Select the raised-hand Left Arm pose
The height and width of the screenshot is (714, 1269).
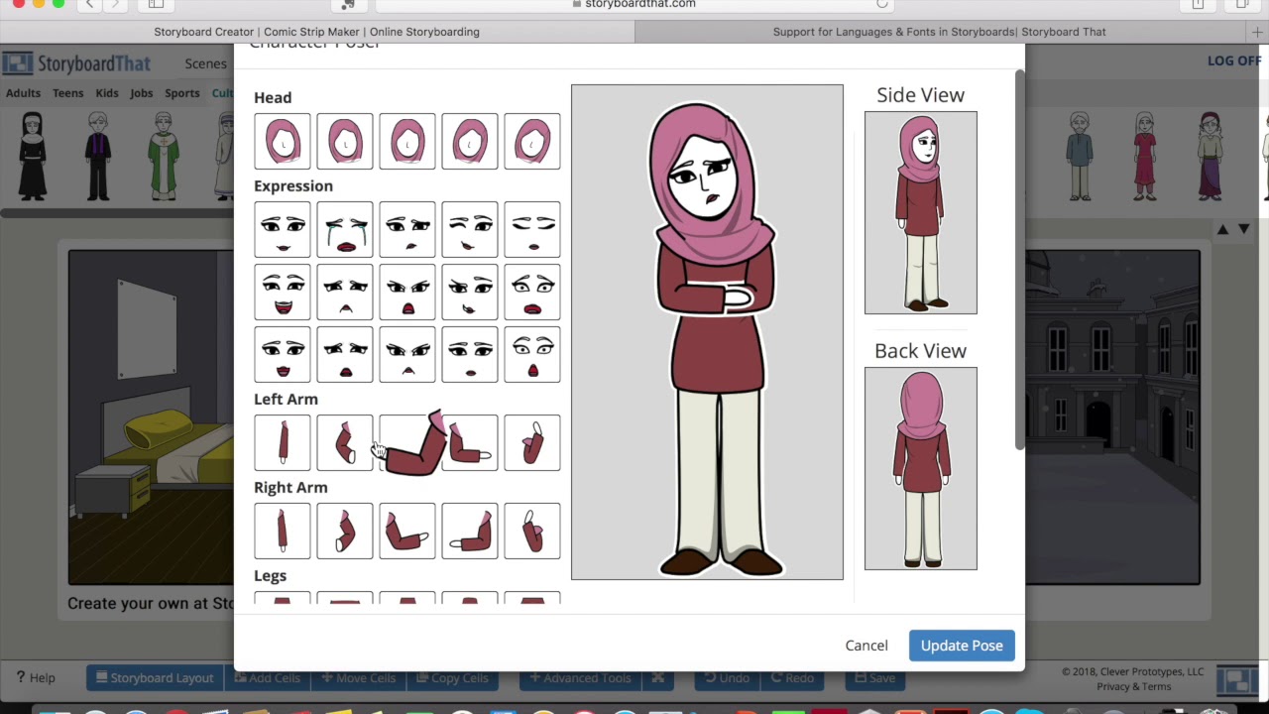coord(532,442)
